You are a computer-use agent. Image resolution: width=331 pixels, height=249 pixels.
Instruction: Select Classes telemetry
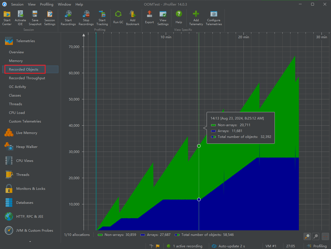coord(30,95)
